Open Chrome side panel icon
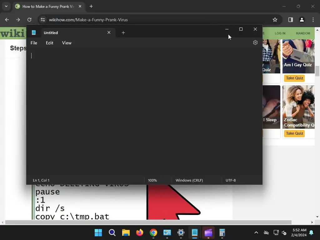The image size is (320, 240). click(x=290, y=20)
